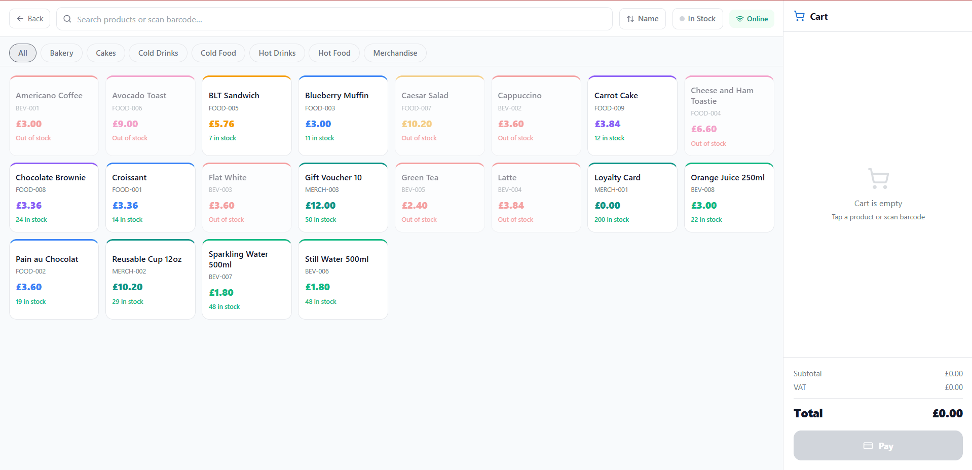This screenshot has width=972, height=470.
Task: Open the Hot Drinks category
Action: pos(277,53)
